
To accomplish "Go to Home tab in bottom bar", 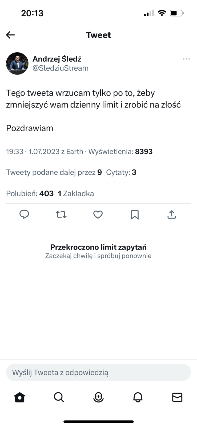I will point(19,397).
